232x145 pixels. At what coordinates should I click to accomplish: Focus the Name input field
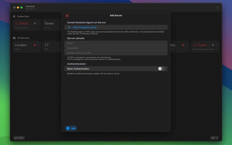[x=116, y=43]
